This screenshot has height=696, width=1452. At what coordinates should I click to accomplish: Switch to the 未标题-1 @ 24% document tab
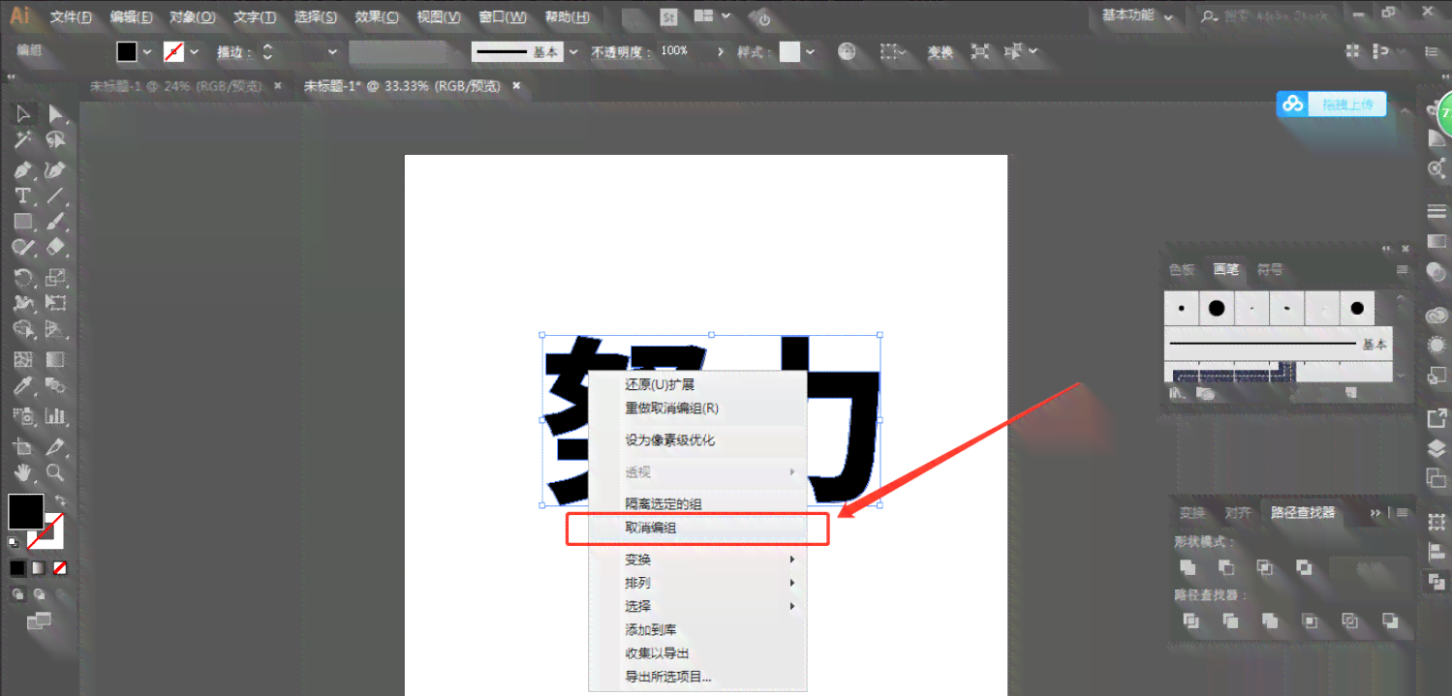[x=175, y=86]
